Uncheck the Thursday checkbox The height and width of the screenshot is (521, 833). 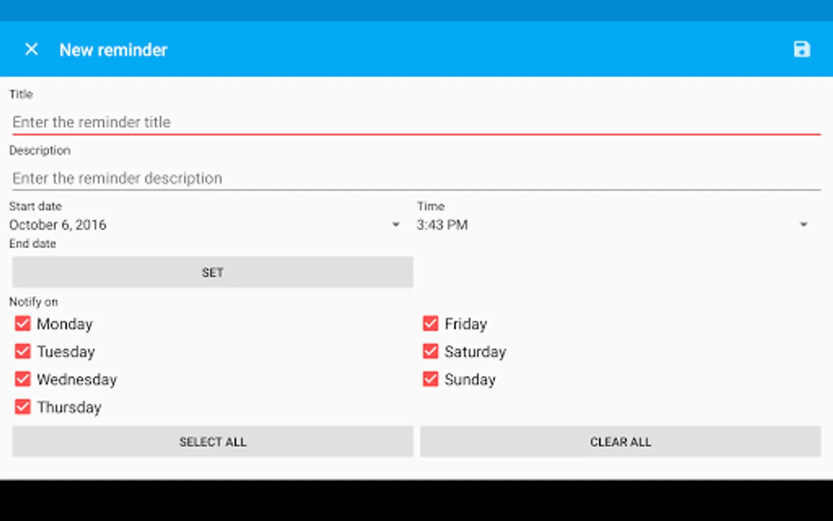23,407
